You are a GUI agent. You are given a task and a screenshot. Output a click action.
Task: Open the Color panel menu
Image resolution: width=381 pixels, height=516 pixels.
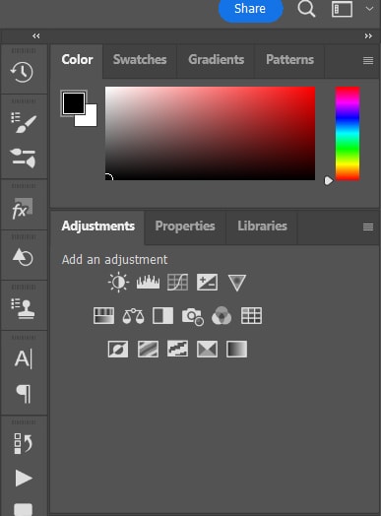point(368,60)
